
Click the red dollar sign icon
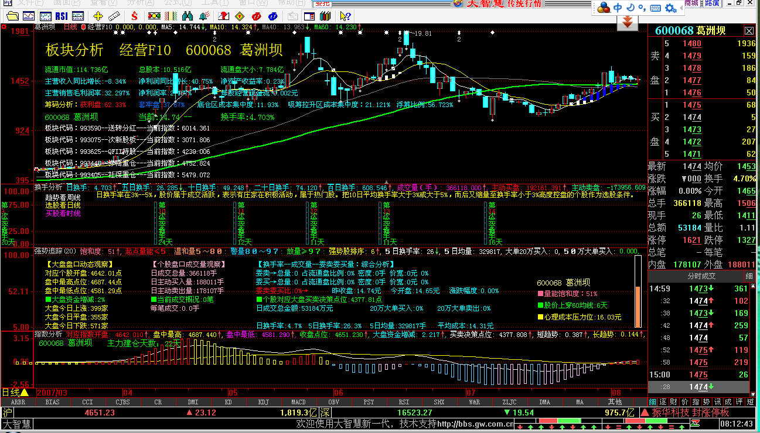pyautogui.click(x=134, y=16)
